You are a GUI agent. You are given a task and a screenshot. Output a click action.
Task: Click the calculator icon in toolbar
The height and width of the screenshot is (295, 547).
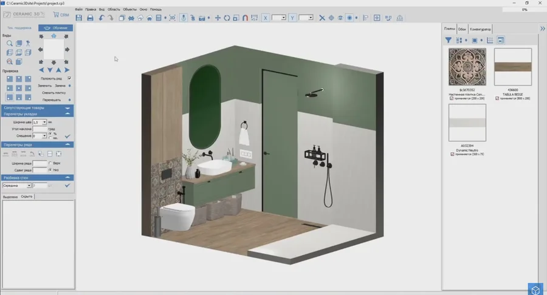(159, 18)
